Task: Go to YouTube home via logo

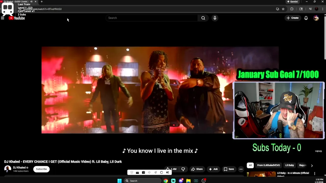Action: tap(17, 18)
